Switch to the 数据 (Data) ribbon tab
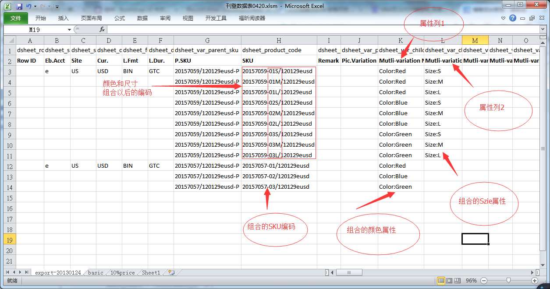This screenshot has width=550, height=289. [142, 18]
